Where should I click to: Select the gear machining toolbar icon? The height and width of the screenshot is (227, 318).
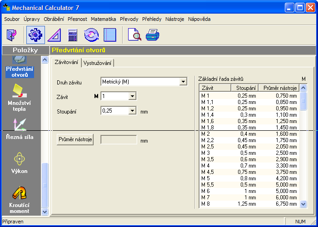coord(35,35)
